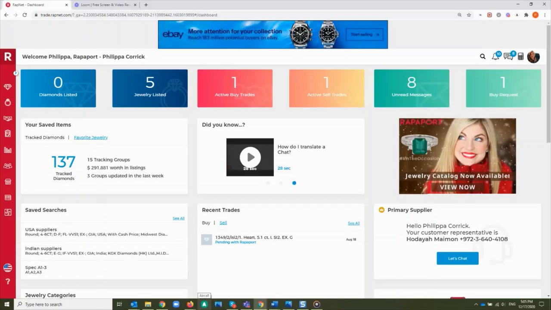This screenshot has width=551, height=310.
Task: Open the Spec A1-3 saved search
Action: coord(104,270)
